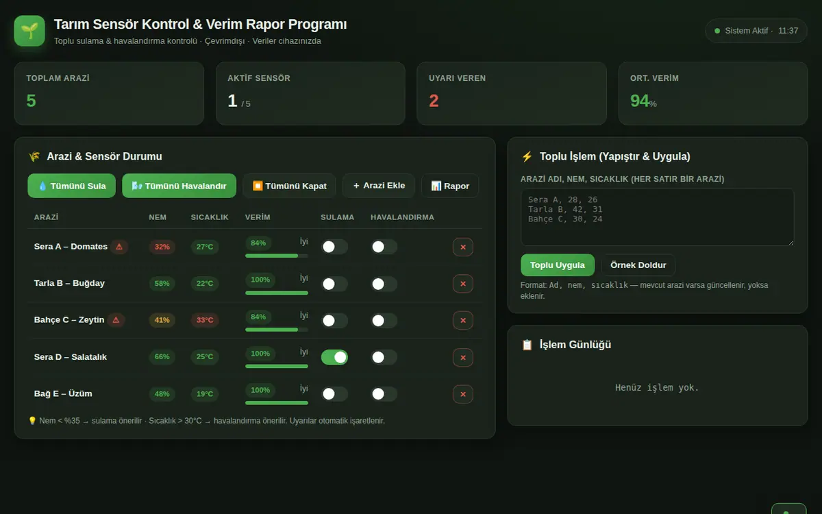This screenshot has height=514, width=822.
Task: Remove the Bahçe C – Zeytin field
Action: [463, 320]
